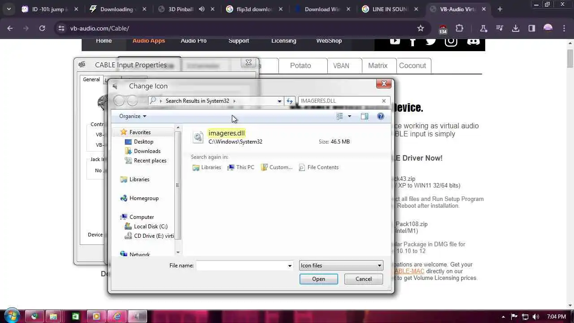Bookmark this page with the star icon
The image size is (574, 323).
coord(421,28)
